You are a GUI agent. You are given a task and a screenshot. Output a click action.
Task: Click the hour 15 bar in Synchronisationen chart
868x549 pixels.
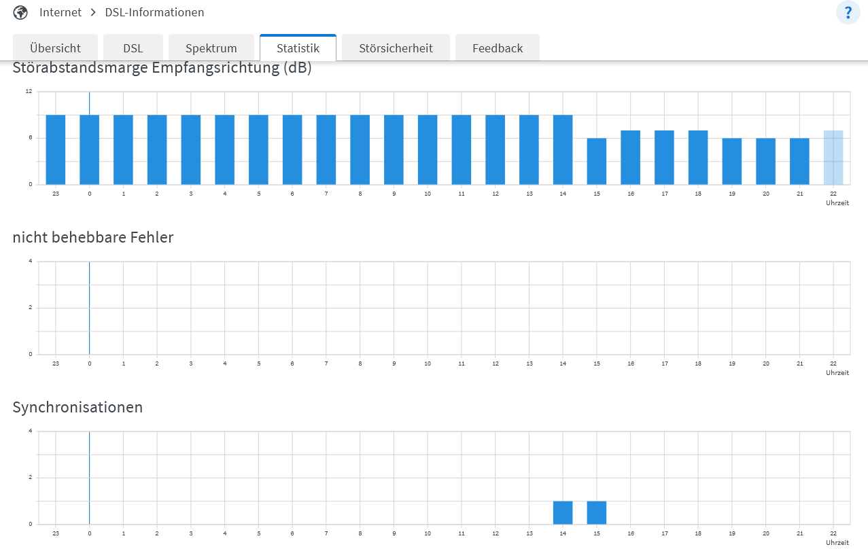(x=597, y=512)
